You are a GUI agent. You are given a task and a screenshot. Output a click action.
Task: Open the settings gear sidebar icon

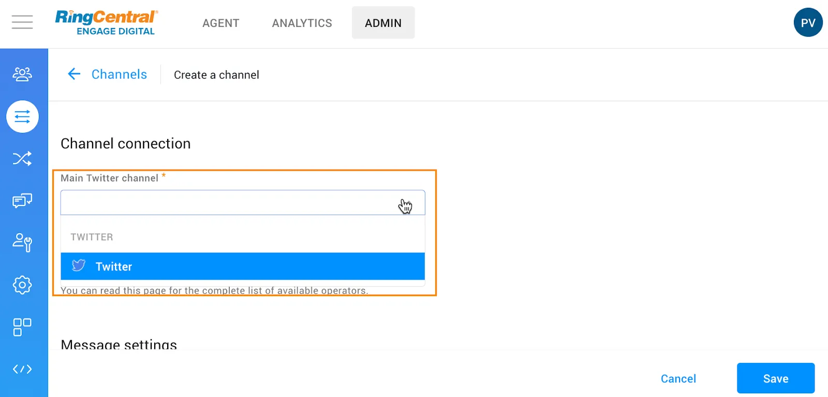[22, 285]
